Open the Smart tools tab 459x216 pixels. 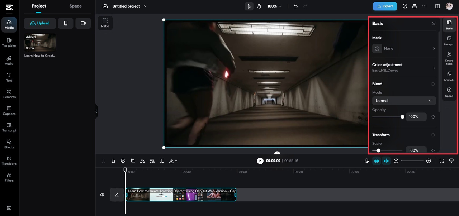449,58
